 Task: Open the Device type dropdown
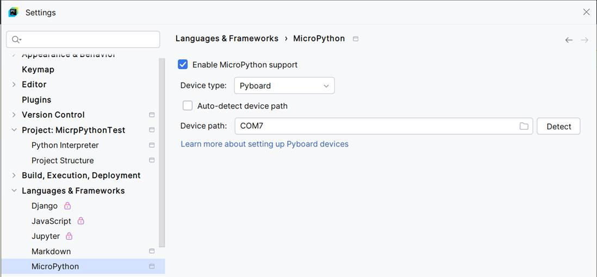pos(284,86)
